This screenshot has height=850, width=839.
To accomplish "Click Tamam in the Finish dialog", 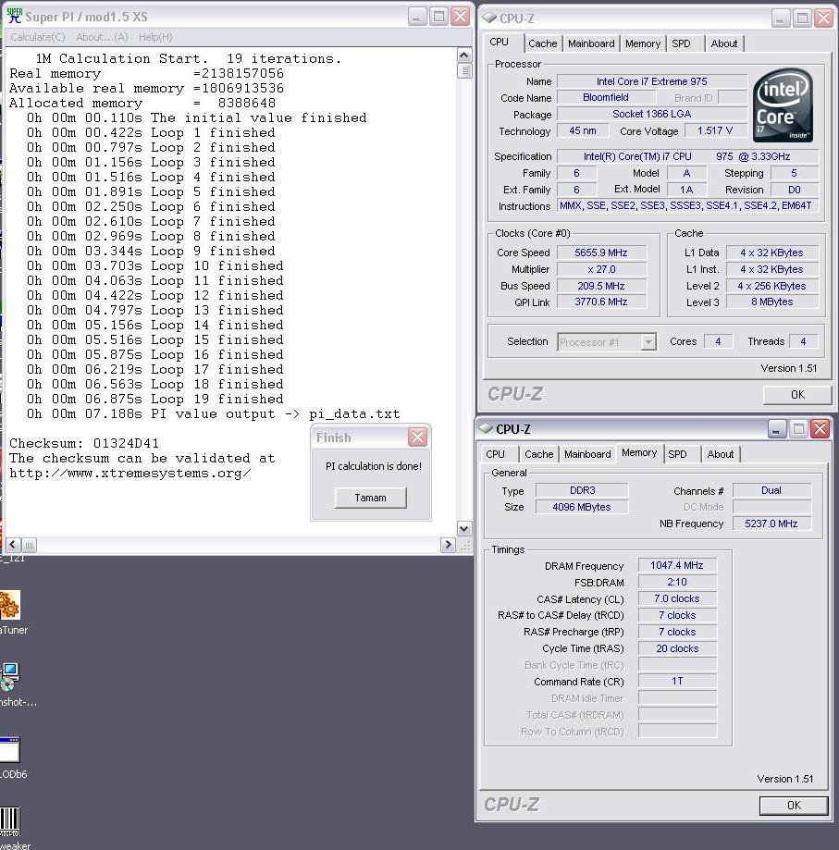I will [x=371, y=498].
